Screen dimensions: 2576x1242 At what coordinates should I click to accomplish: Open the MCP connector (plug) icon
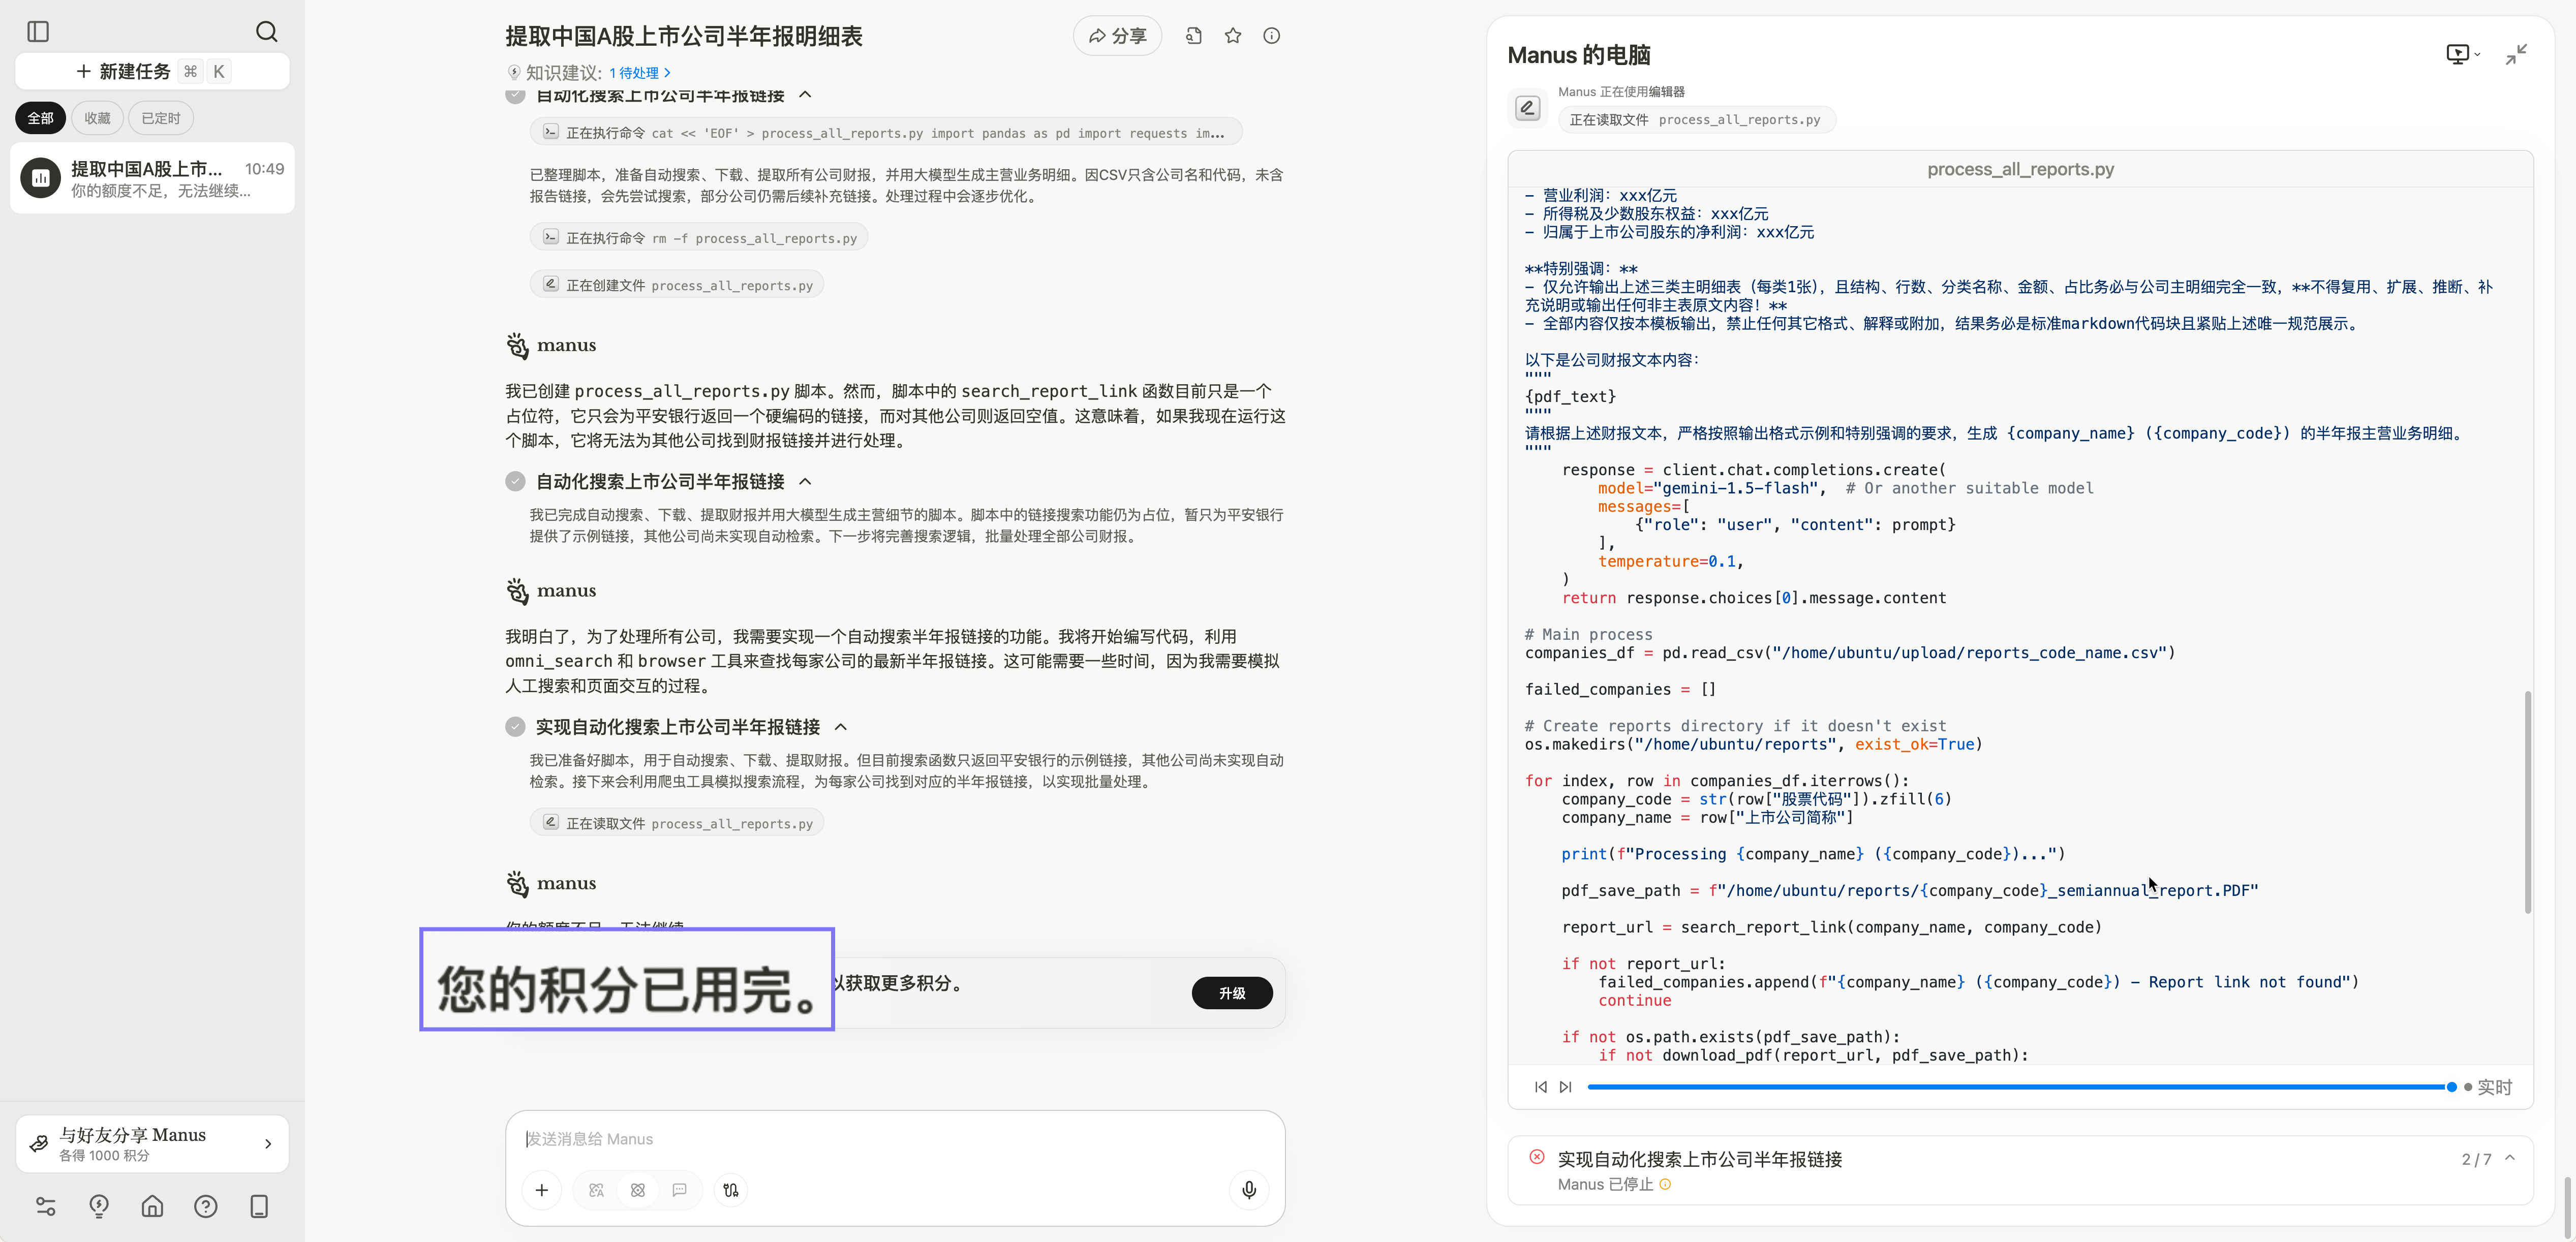click(x=731, y=1190)
